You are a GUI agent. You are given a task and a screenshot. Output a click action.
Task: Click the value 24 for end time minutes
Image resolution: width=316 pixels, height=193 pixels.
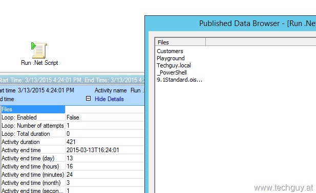tap(70, 175)
